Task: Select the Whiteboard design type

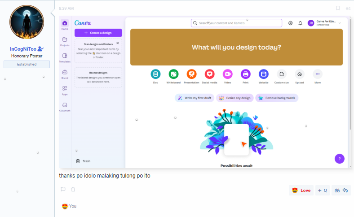Action: click(173, 76)
